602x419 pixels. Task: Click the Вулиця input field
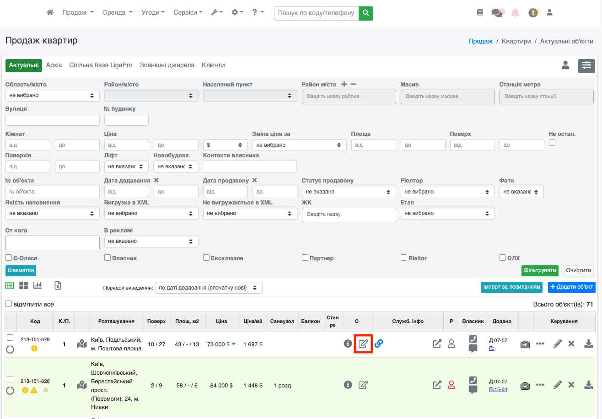[52, 120]
